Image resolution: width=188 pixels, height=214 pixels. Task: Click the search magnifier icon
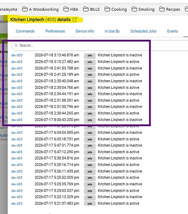pyautogui.click(x=16, y=45)
